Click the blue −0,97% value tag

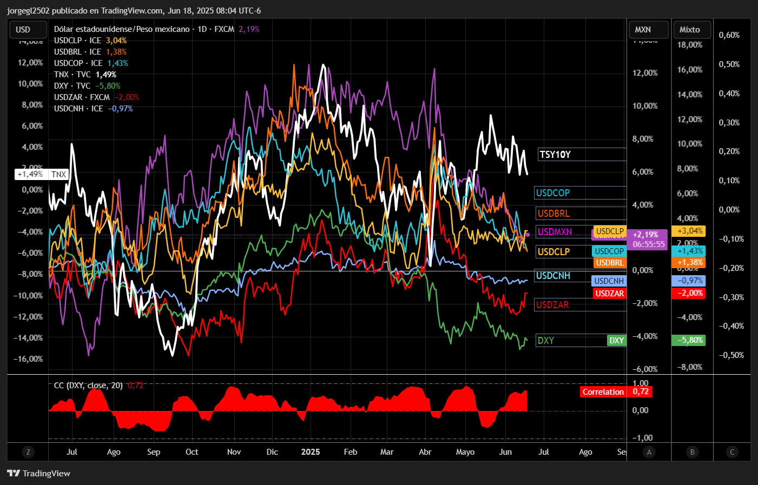pyautogui.click(x=689, y=281)
